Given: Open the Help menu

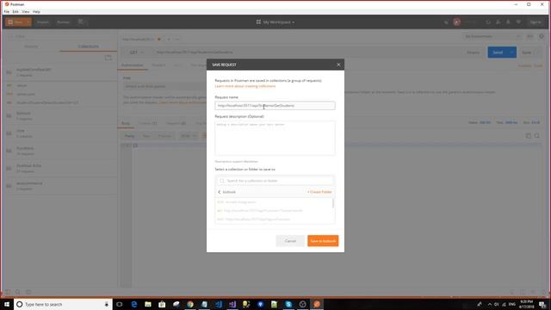Looking at the screenshot, I should [x=36, y=11].
